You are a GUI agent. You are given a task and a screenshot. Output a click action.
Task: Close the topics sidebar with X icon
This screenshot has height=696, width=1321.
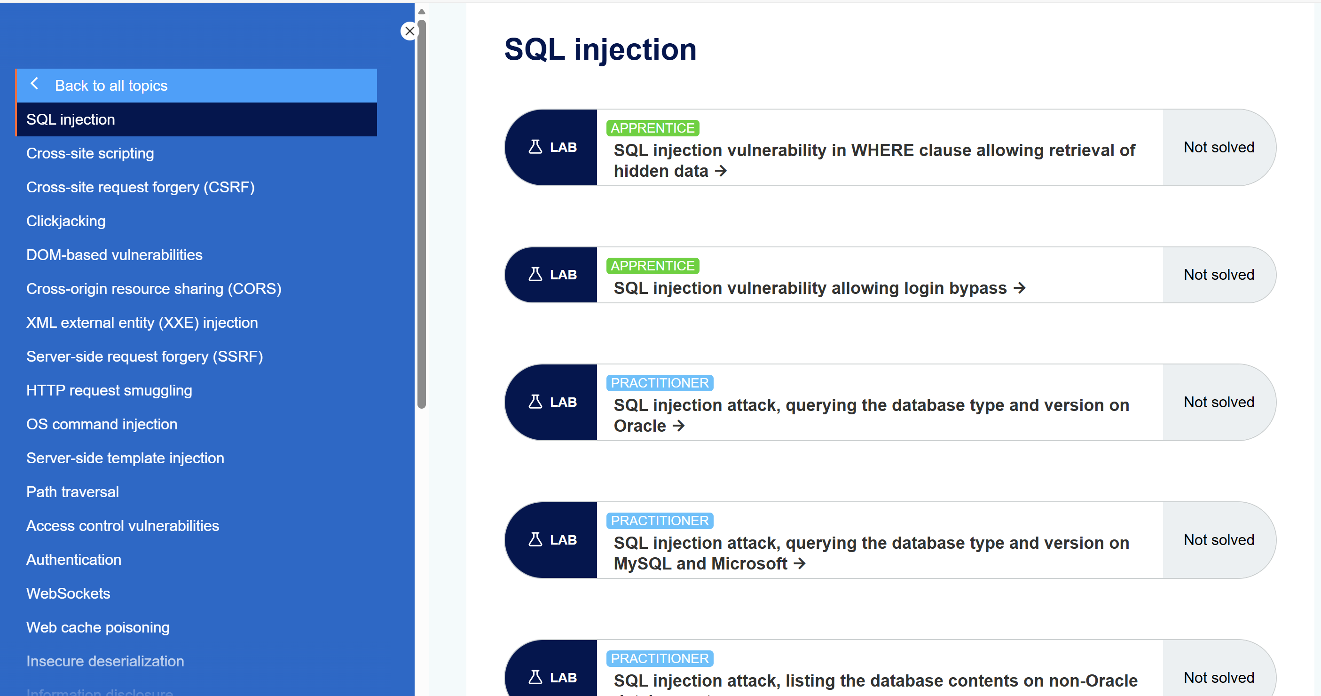(x=409, y=32)
